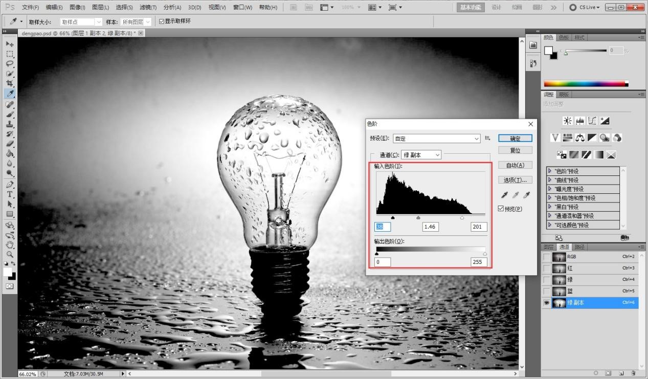Select the Zoom tool

tap(10, 254)
